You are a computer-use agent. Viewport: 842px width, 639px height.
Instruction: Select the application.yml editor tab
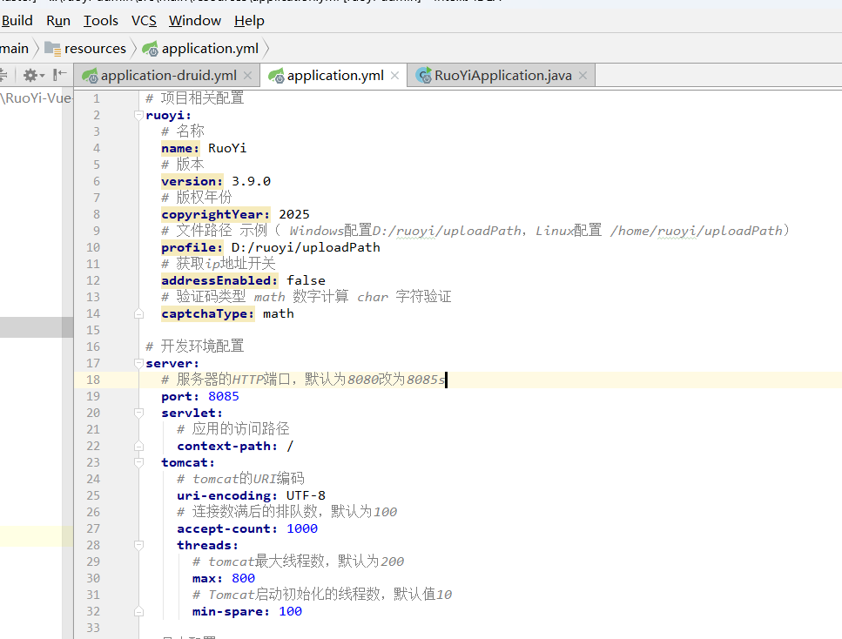click(x=333, y=76)
